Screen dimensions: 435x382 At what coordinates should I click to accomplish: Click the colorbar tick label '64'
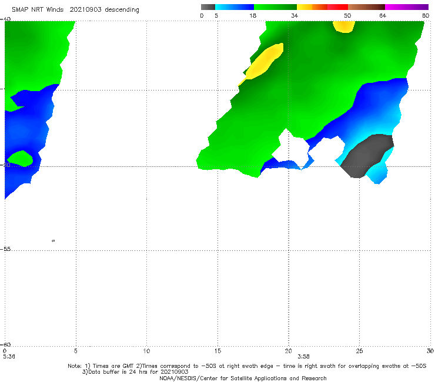(x=383, y=15)
